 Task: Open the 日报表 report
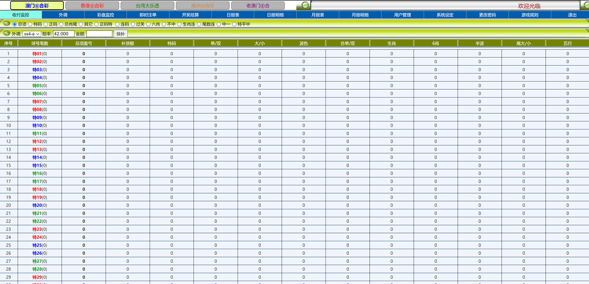(x=233, y=15)
